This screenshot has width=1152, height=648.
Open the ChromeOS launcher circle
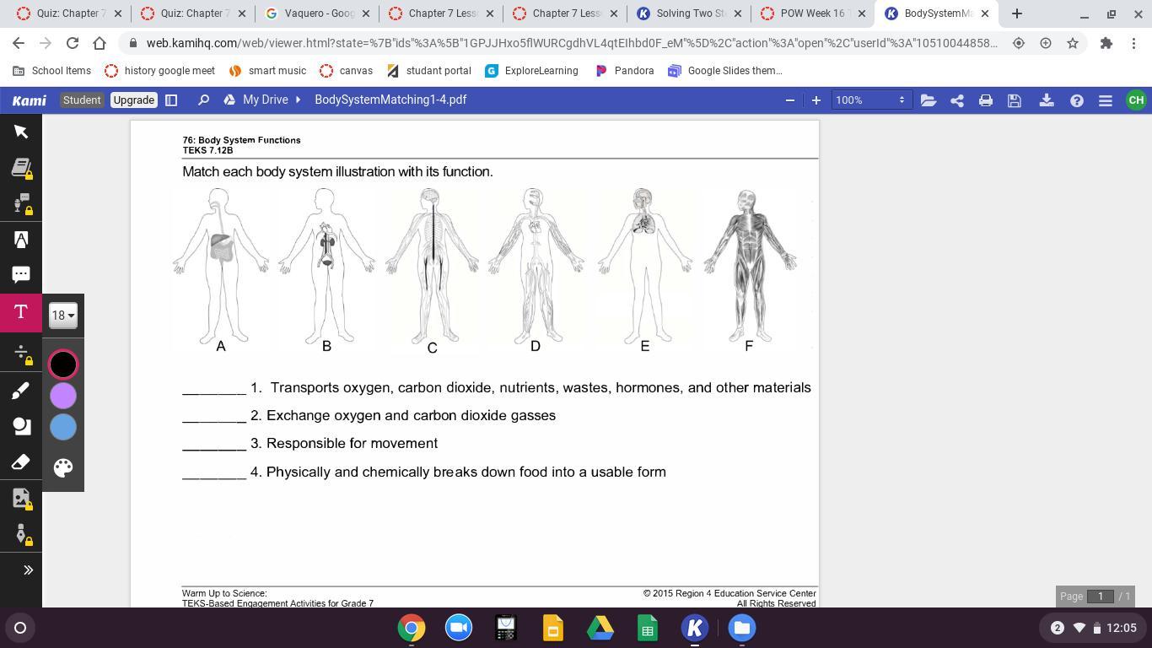point(20,628)
